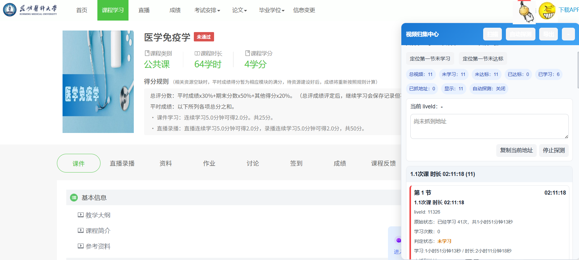Click the play icon beside 教学大纲
Image resolution: width=579 pixels, height=260 pixels.
click(81, 215)
